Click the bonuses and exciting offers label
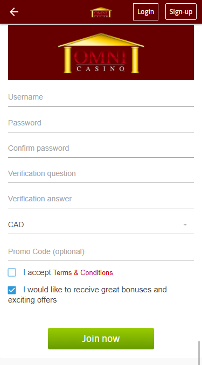 (x=87, y=294)
